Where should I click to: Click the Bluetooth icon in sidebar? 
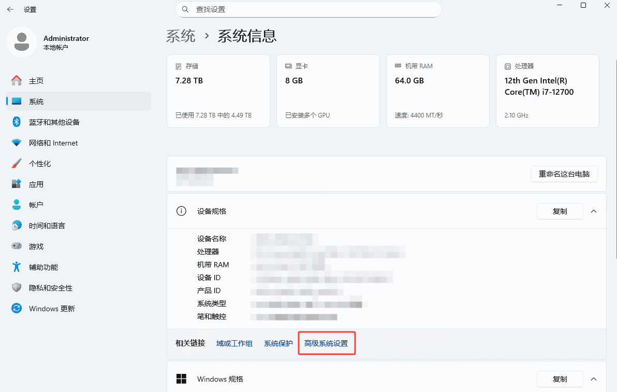click(x=17, y=122)
